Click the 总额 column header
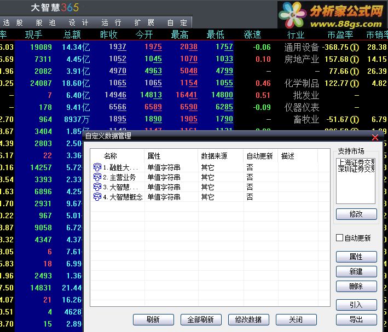 tap(72, 34)
